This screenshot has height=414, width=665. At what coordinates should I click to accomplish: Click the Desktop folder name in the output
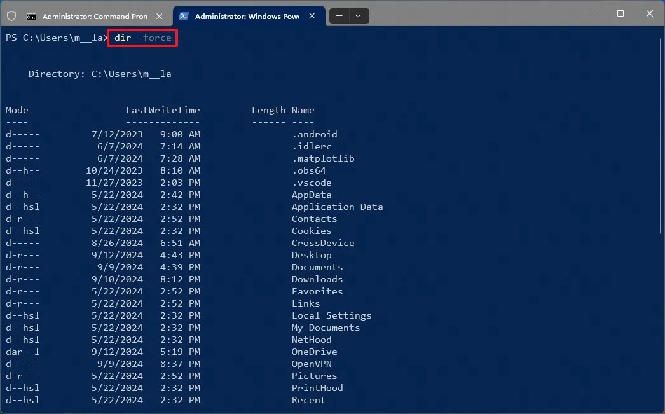point(311,255)
